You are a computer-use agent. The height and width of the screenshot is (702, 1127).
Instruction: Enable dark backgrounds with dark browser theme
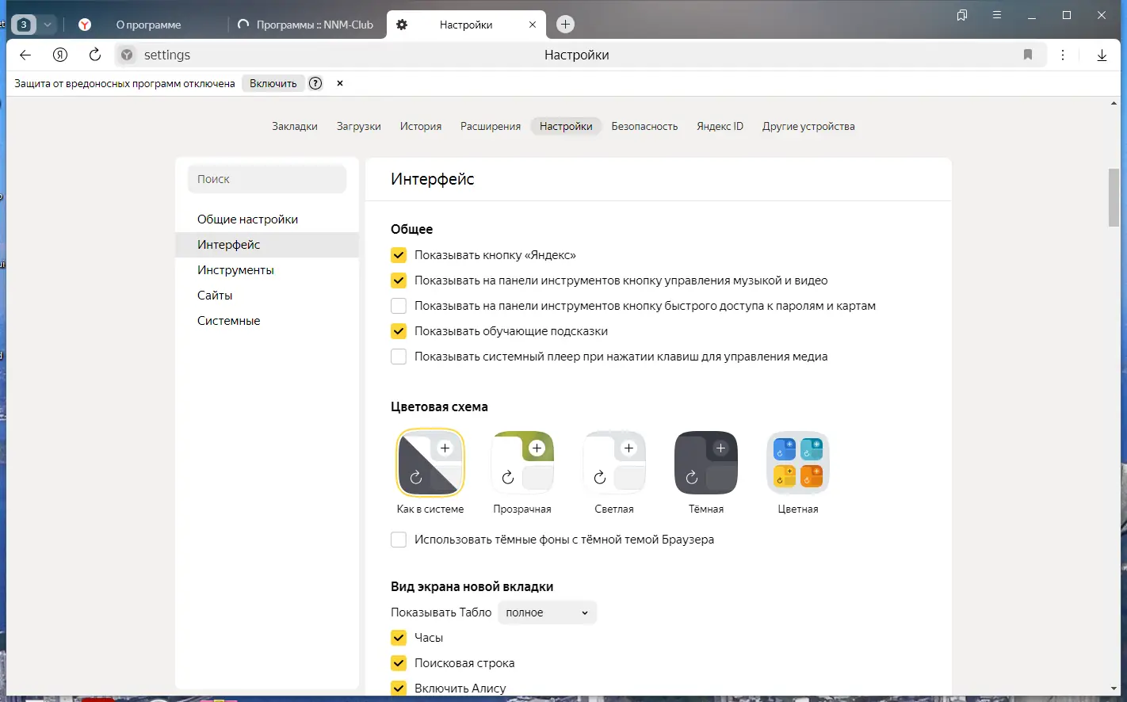[399, 540]
